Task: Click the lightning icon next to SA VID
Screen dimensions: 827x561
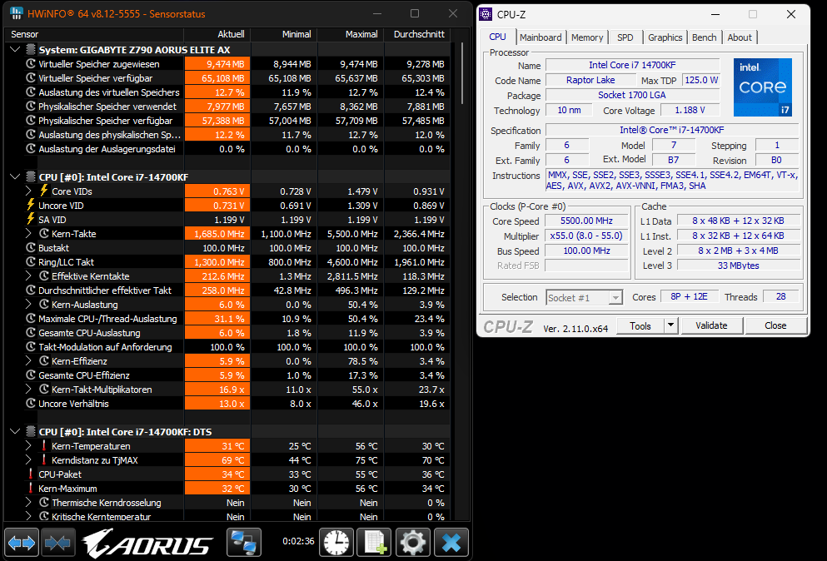Action: pos(31,220)
